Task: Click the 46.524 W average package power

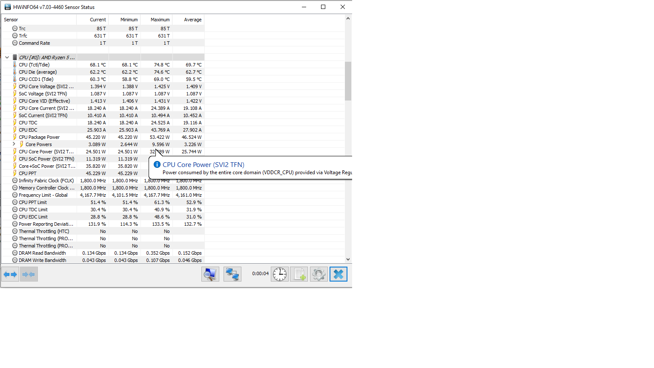Action: (192, 137)
